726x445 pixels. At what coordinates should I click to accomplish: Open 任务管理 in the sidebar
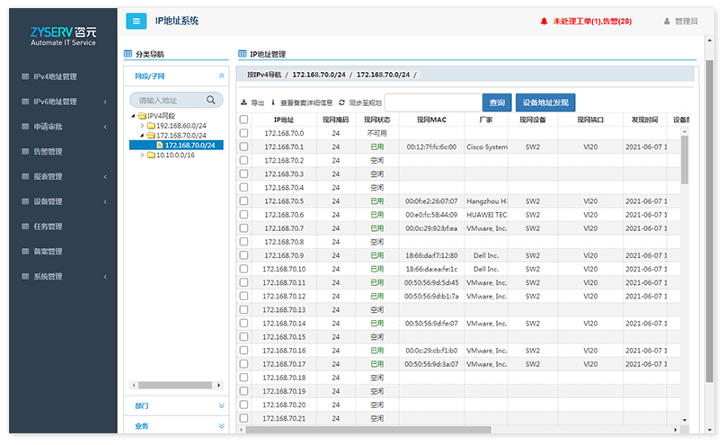48,227
